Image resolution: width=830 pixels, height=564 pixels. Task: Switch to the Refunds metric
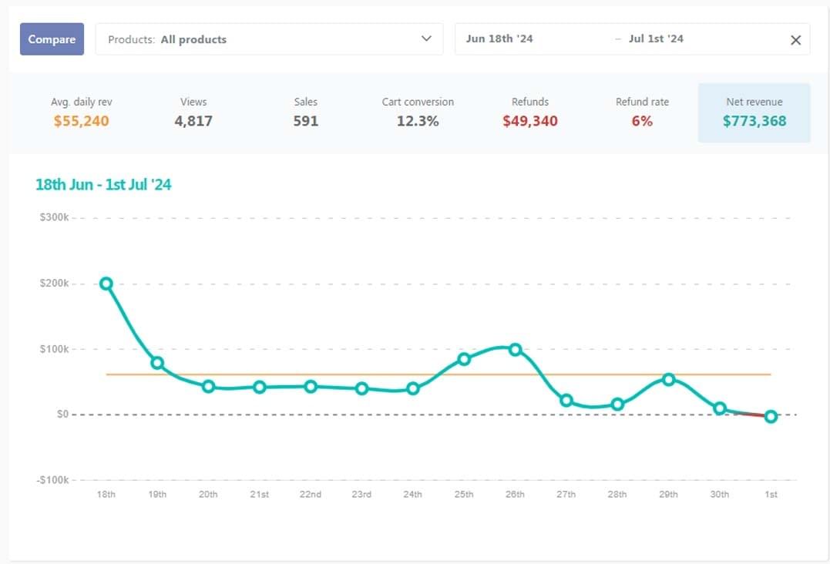click(x=530, y=112)
